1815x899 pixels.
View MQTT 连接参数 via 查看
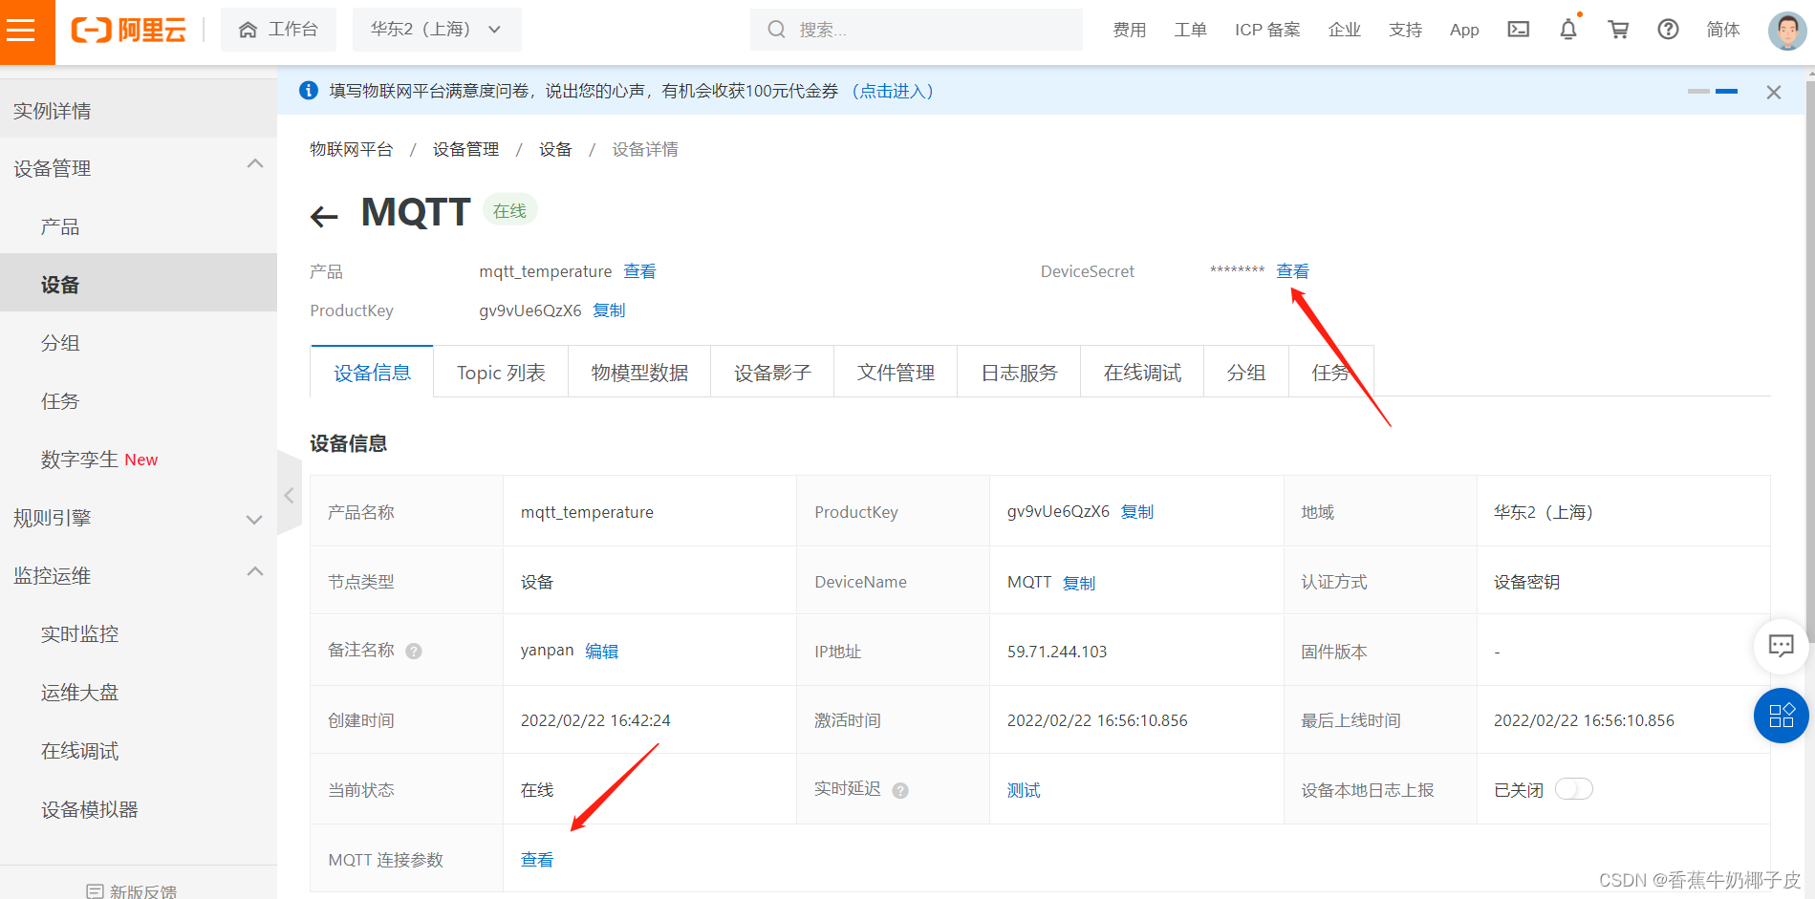coord(537,860)
